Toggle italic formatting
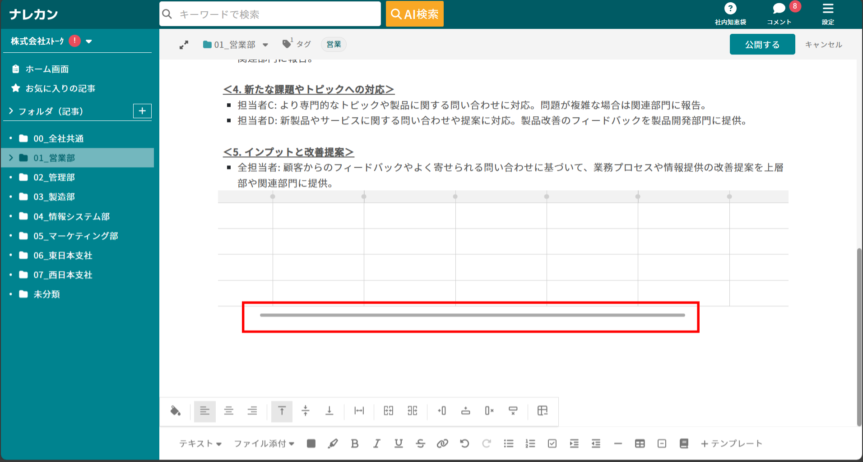Image resolution: width=863 pixels, height=462 pixels. point(376,444)
